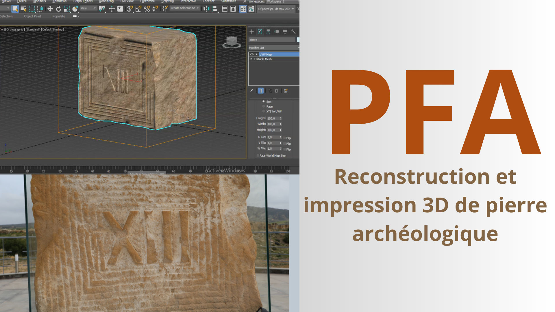The image size is (555, 312).
Task: Open the Utilities command panel
Action: [x=293, y=31]
